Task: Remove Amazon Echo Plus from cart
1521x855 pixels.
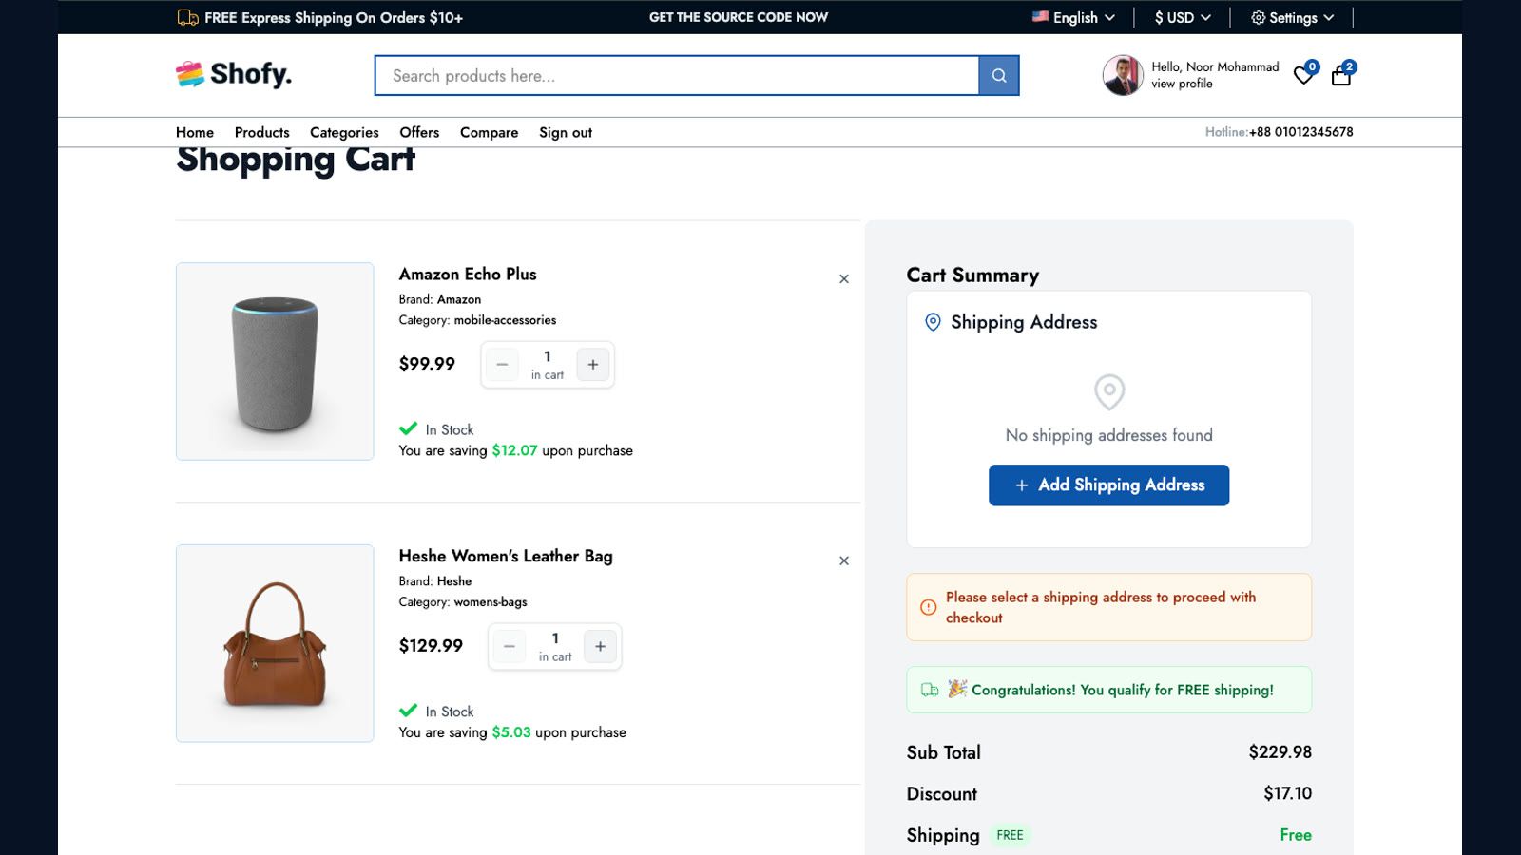Action: pos(844,278)
